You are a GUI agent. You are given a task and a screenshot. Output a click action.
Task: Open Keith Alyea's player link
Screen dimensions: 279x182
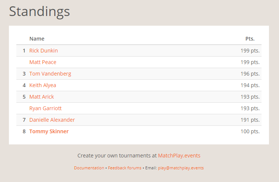coord(43,85)
